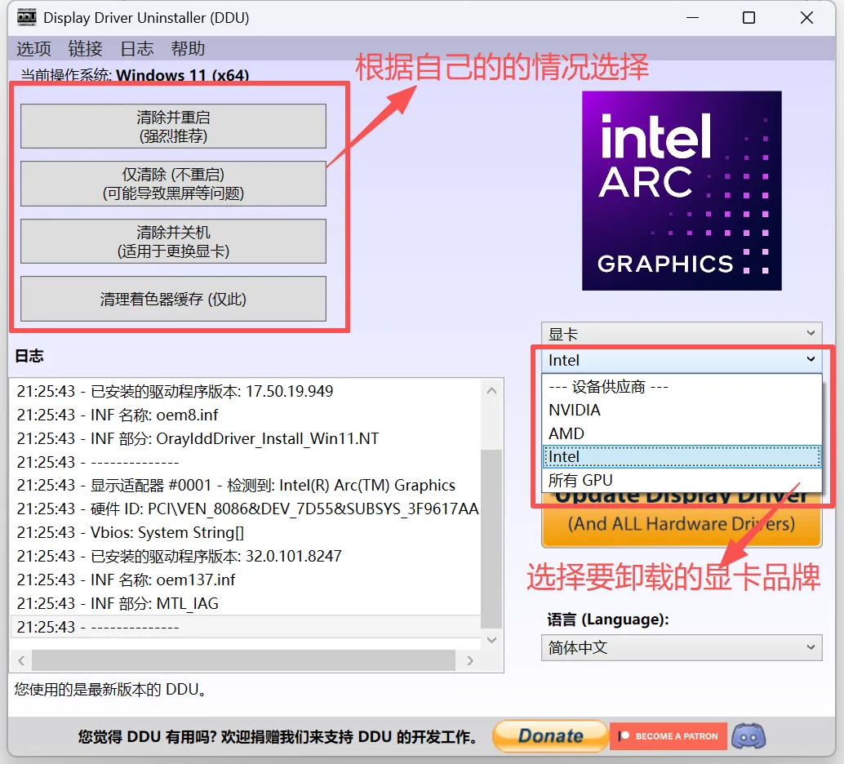Open the 日志 menu
This screenshot has height=764, width=844.
coord(136,48)
